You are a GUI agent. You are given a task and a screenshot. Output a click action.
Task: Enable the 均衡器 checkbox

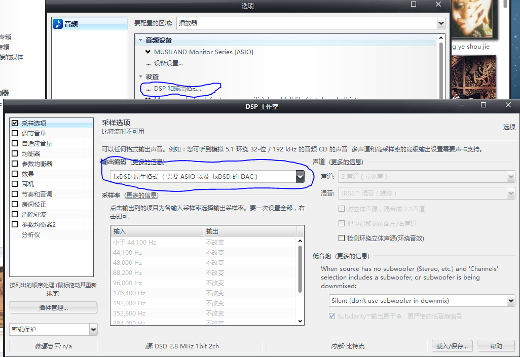pyautogui.click(x=15, y=153)
